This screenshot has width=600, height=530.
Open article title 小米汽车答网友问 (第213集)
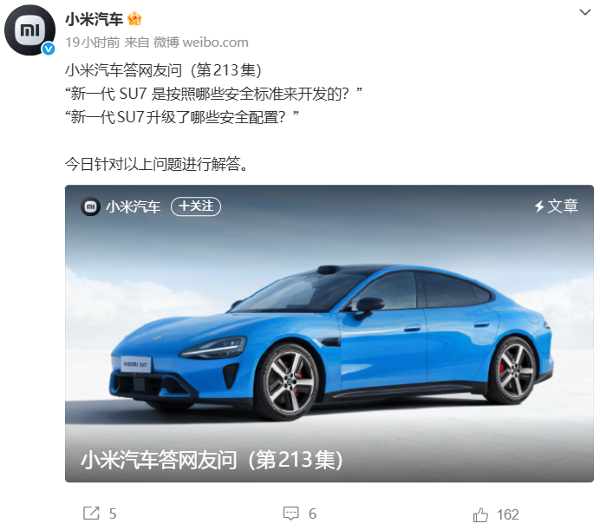tap(212, 460)
